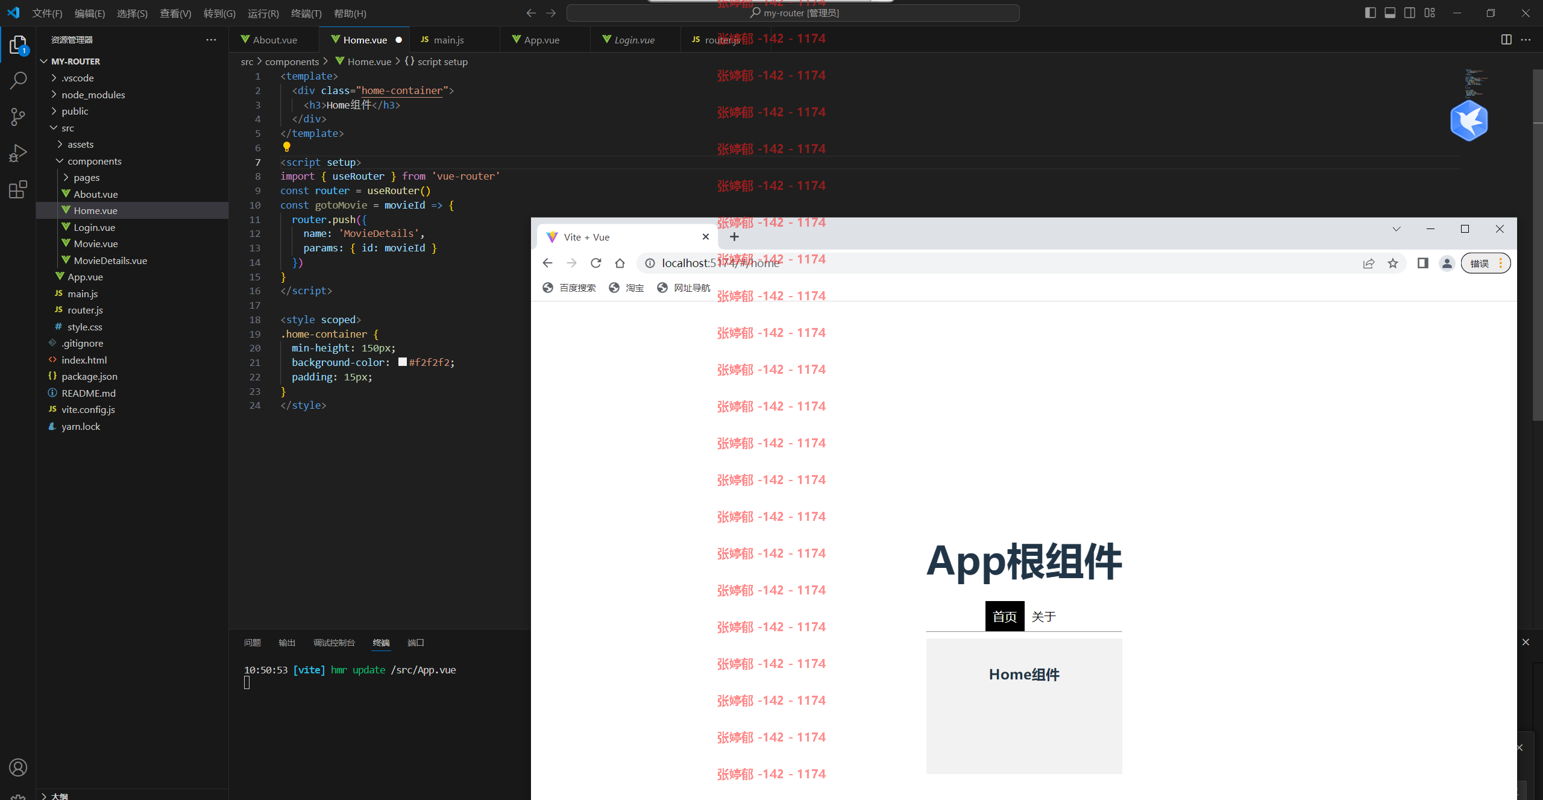Screen dimensions: 1543x800
Task: Open the Explorer view in activity bar
Action: (18, 45)
